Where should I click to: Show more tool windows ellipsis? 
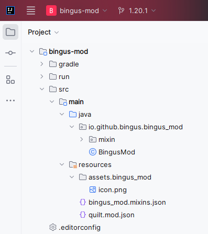coord(10,101)
